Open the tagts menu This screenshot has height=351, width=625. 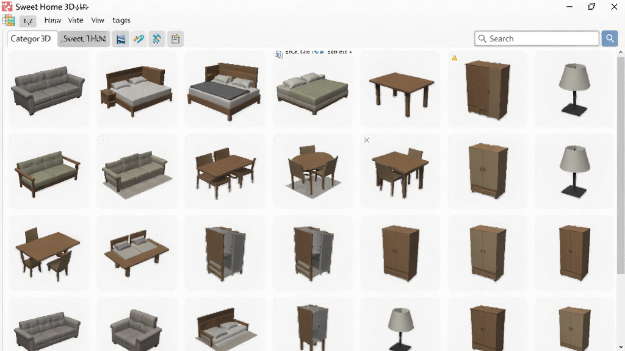click(x=121, y=20)
